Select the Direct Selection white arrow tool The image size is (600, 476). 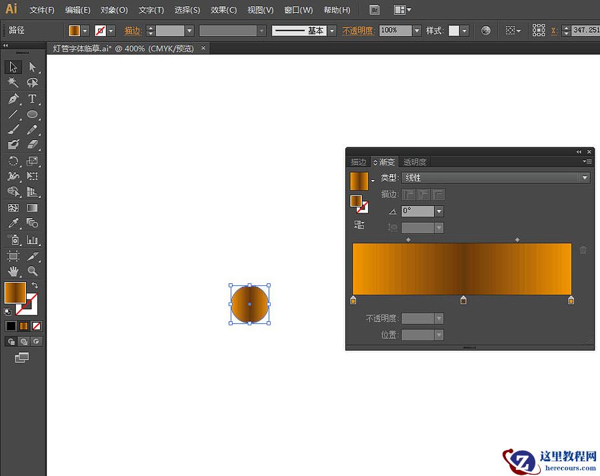tap(32, 67)
